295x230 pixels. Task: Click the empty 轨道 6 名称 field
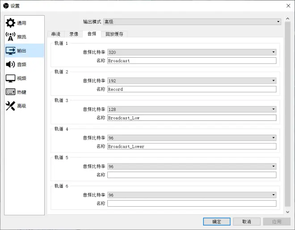coord(192,204)
